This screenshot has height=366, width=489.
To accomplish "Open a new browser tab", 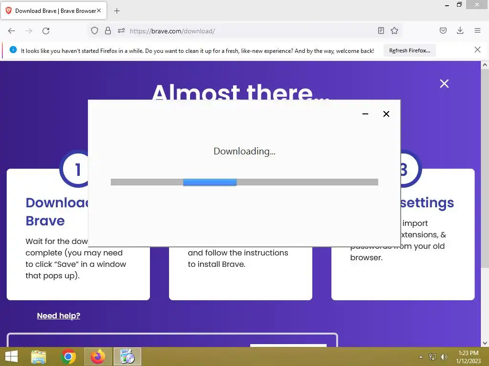I will [117, 11].
